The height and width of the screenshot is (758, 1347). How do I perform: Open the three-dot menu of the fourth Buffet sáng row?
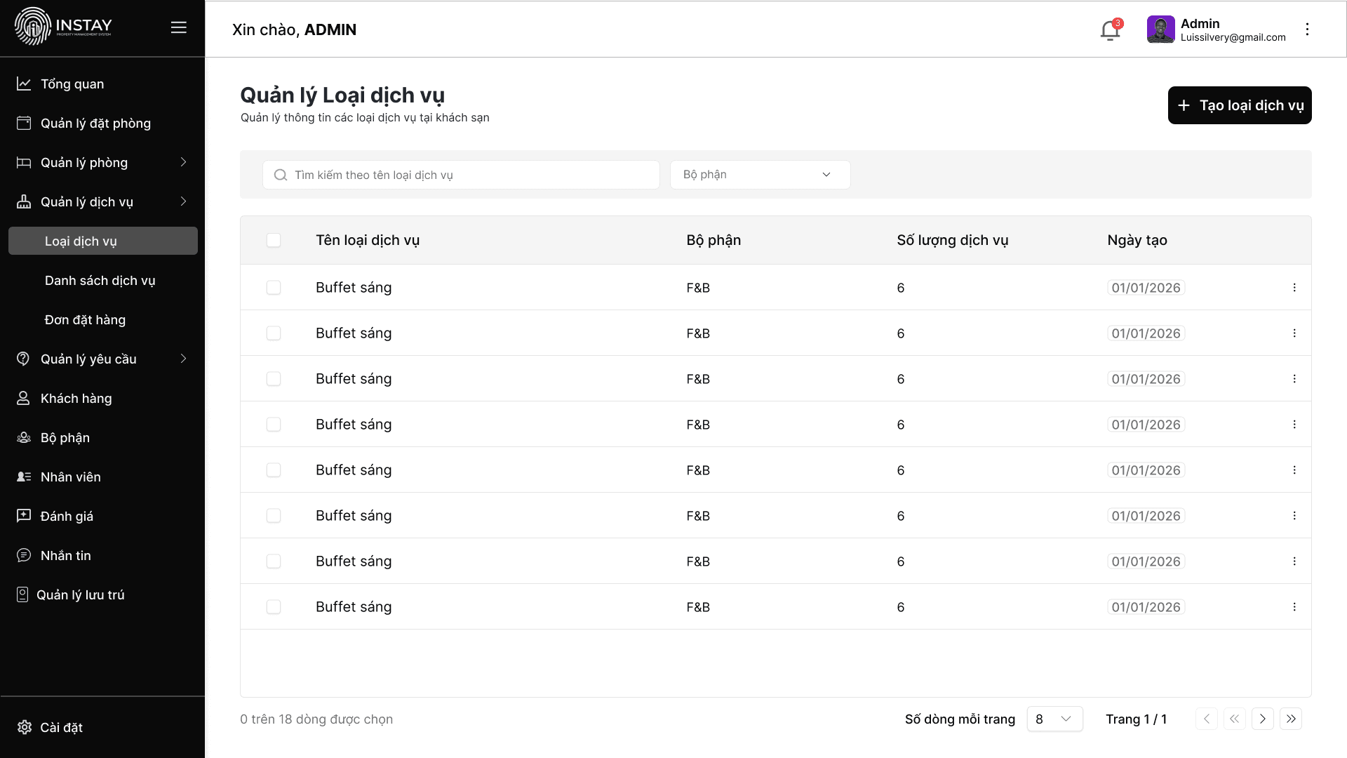click(1294, 424)
